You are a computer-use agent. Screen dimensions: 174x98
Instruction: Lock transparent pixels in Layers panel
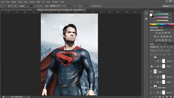(155, 54)
